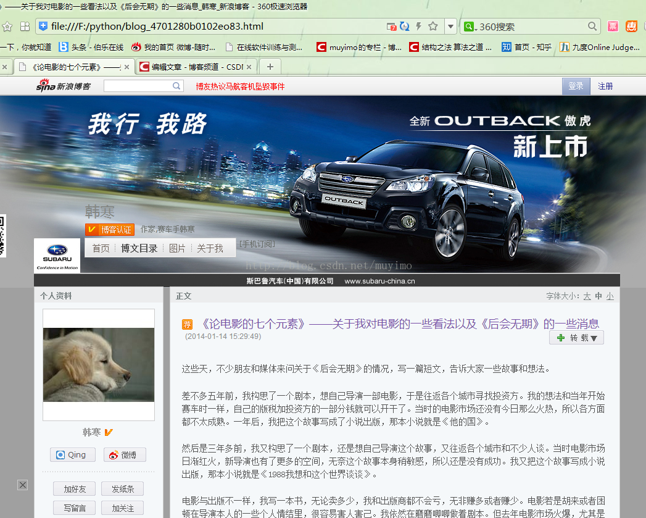Open the 图片 nav item
This screenshot has height=518, width=646.
(177, 248)
